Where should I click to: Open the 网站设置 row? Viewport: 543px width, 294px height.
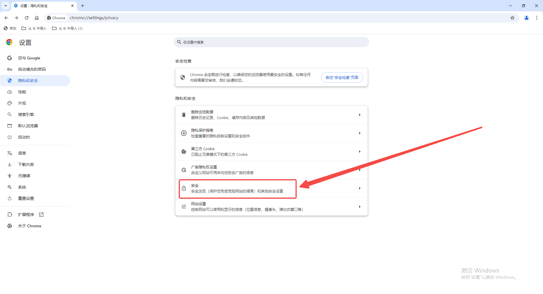click(x=271, y=207)
